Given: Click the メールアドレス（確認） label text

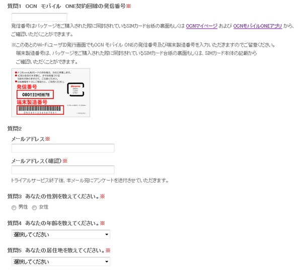Looking at the screenshot, I should pyautogui.click(x=39, y=161).
